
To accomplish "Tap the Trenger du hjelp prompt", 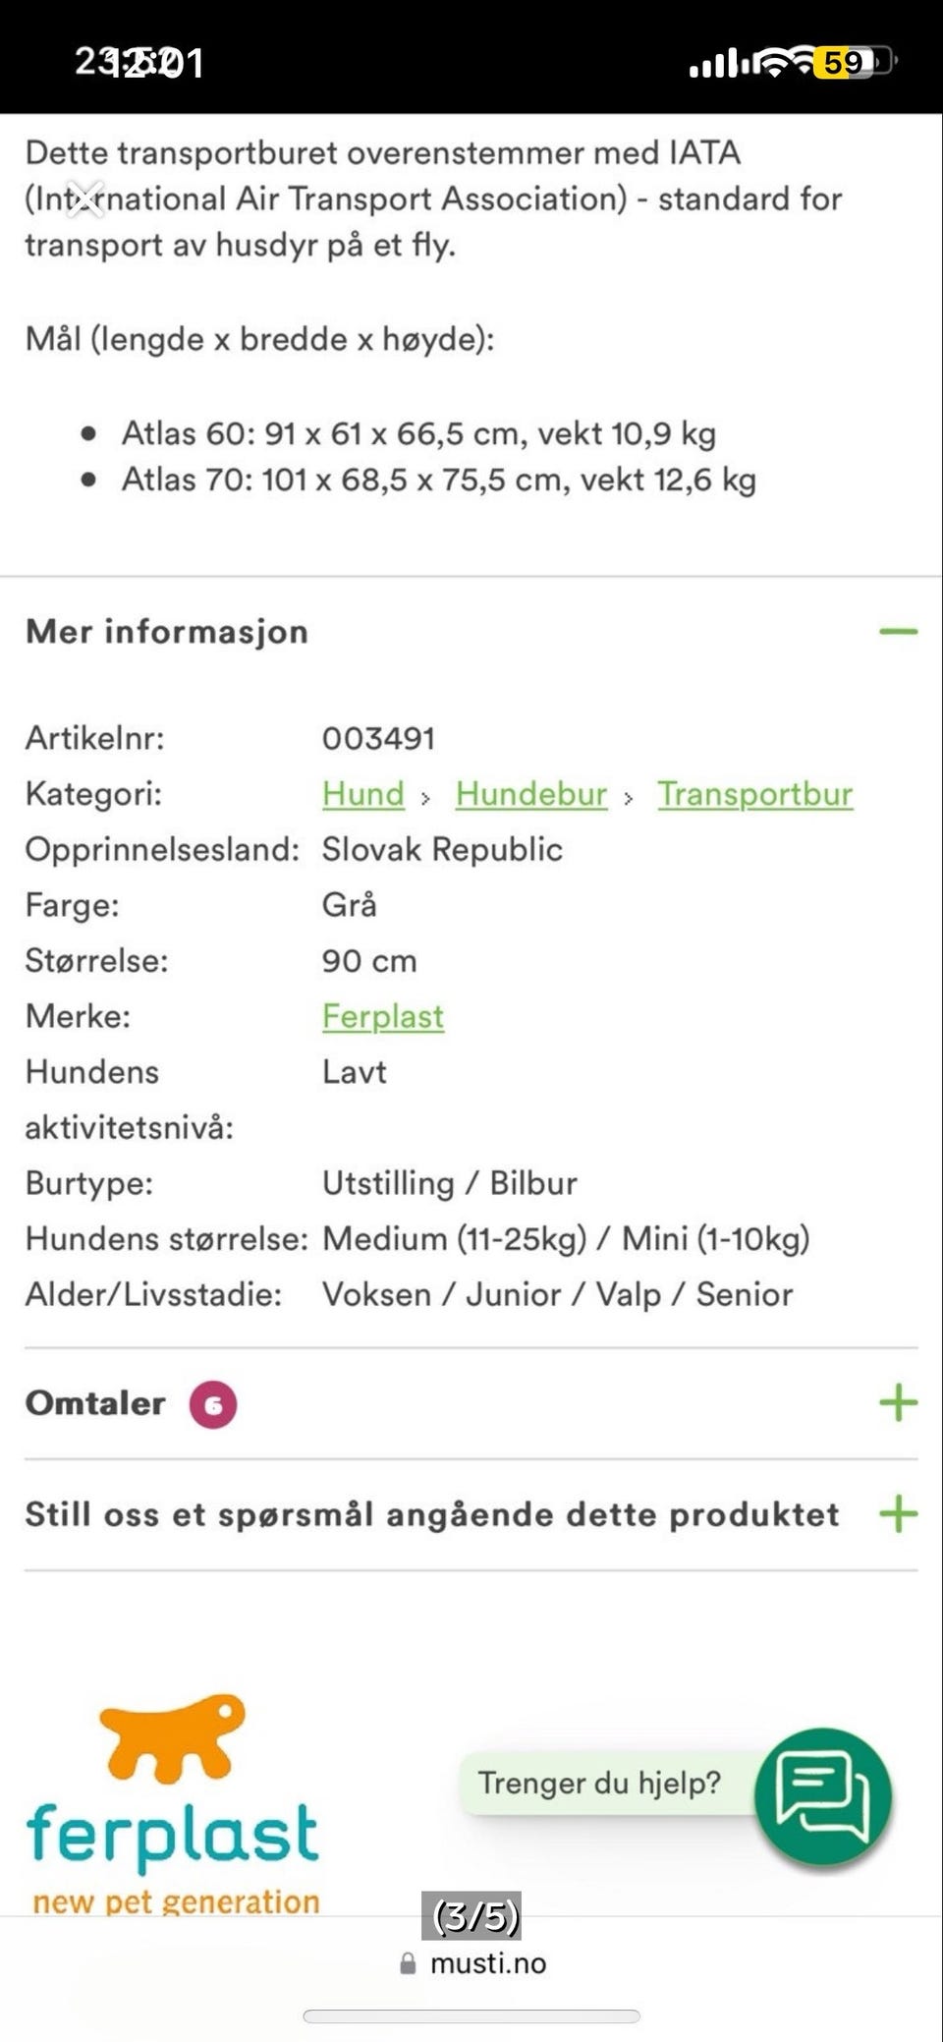I will tap(599, 1783).
